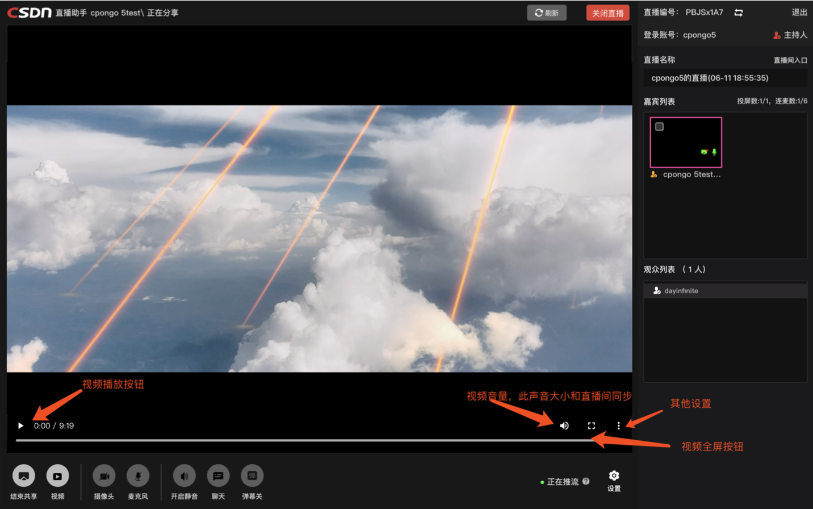Click the green microphone icon in the guest thumbnail
This screenshot has height=509, width=813.
pos(714,152)
